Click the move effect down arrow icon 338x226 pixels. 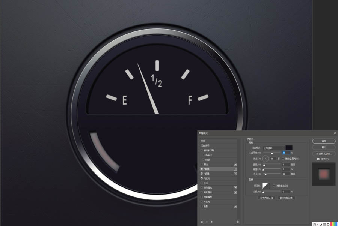(212, 222)
